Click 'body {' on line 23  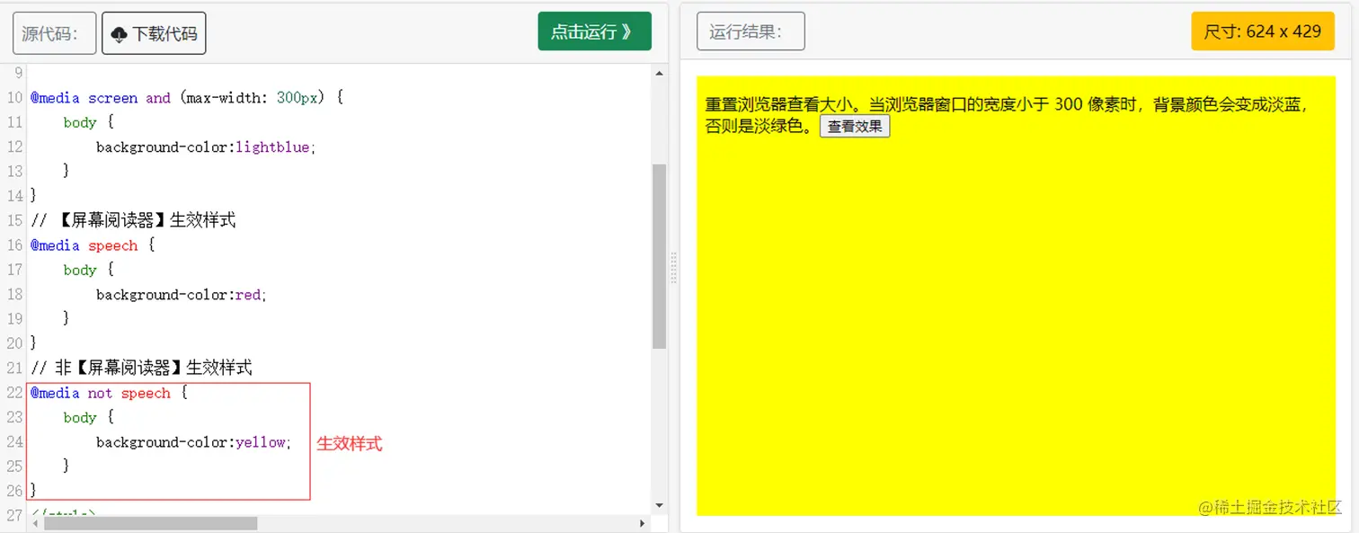[x=88, y=417]
